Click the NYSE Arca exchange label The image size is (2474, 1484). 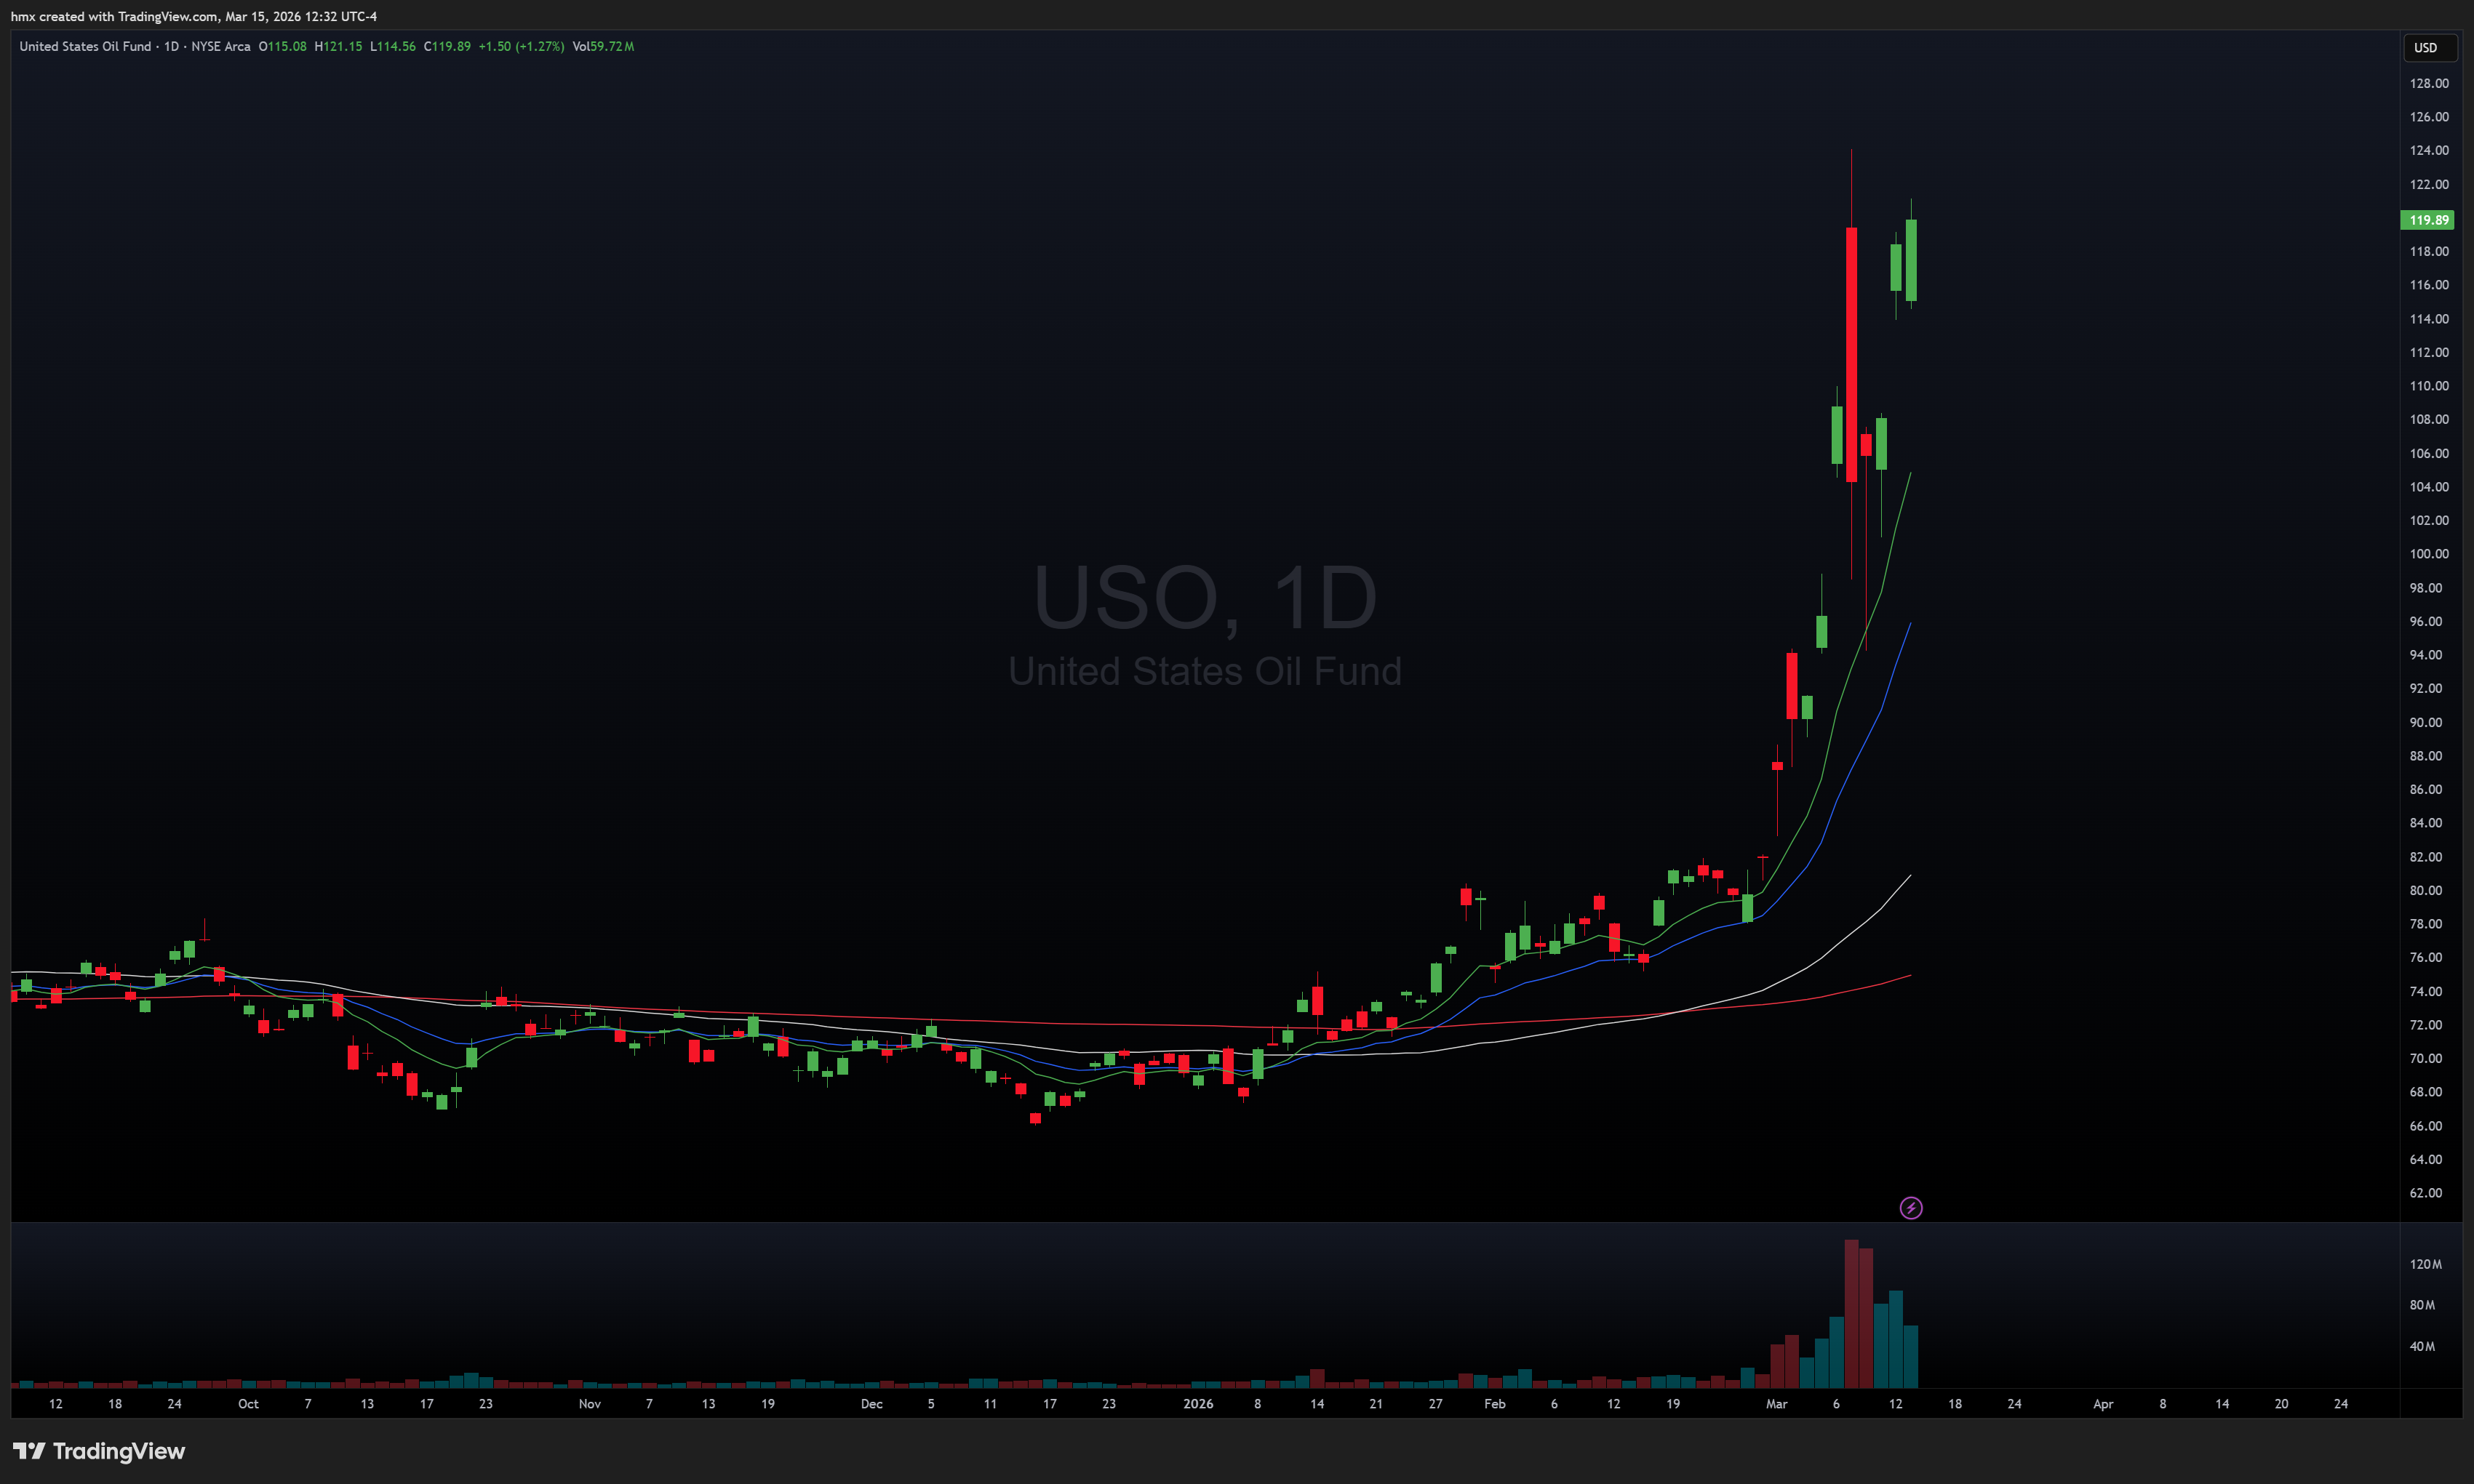pos(220,46)
